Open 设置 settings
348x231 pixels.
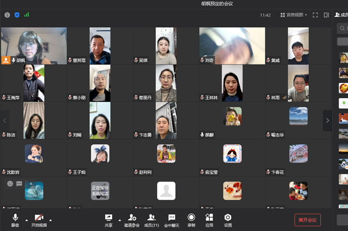pyautogui.click(x=228, y=219)
